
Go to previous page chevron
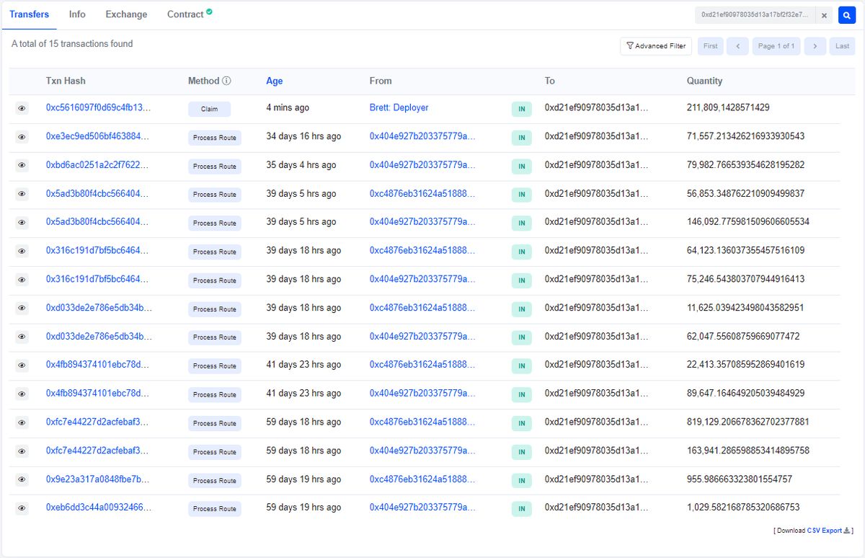click(737, 46)
